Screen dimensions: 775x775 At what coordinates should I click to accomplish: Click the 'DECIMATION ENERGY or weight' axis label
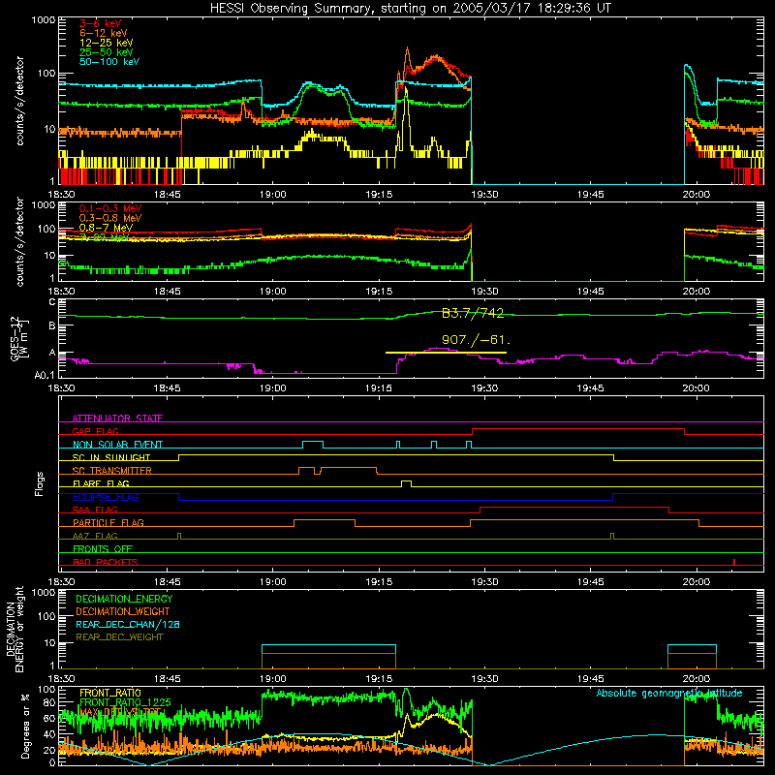click(15, 629)
